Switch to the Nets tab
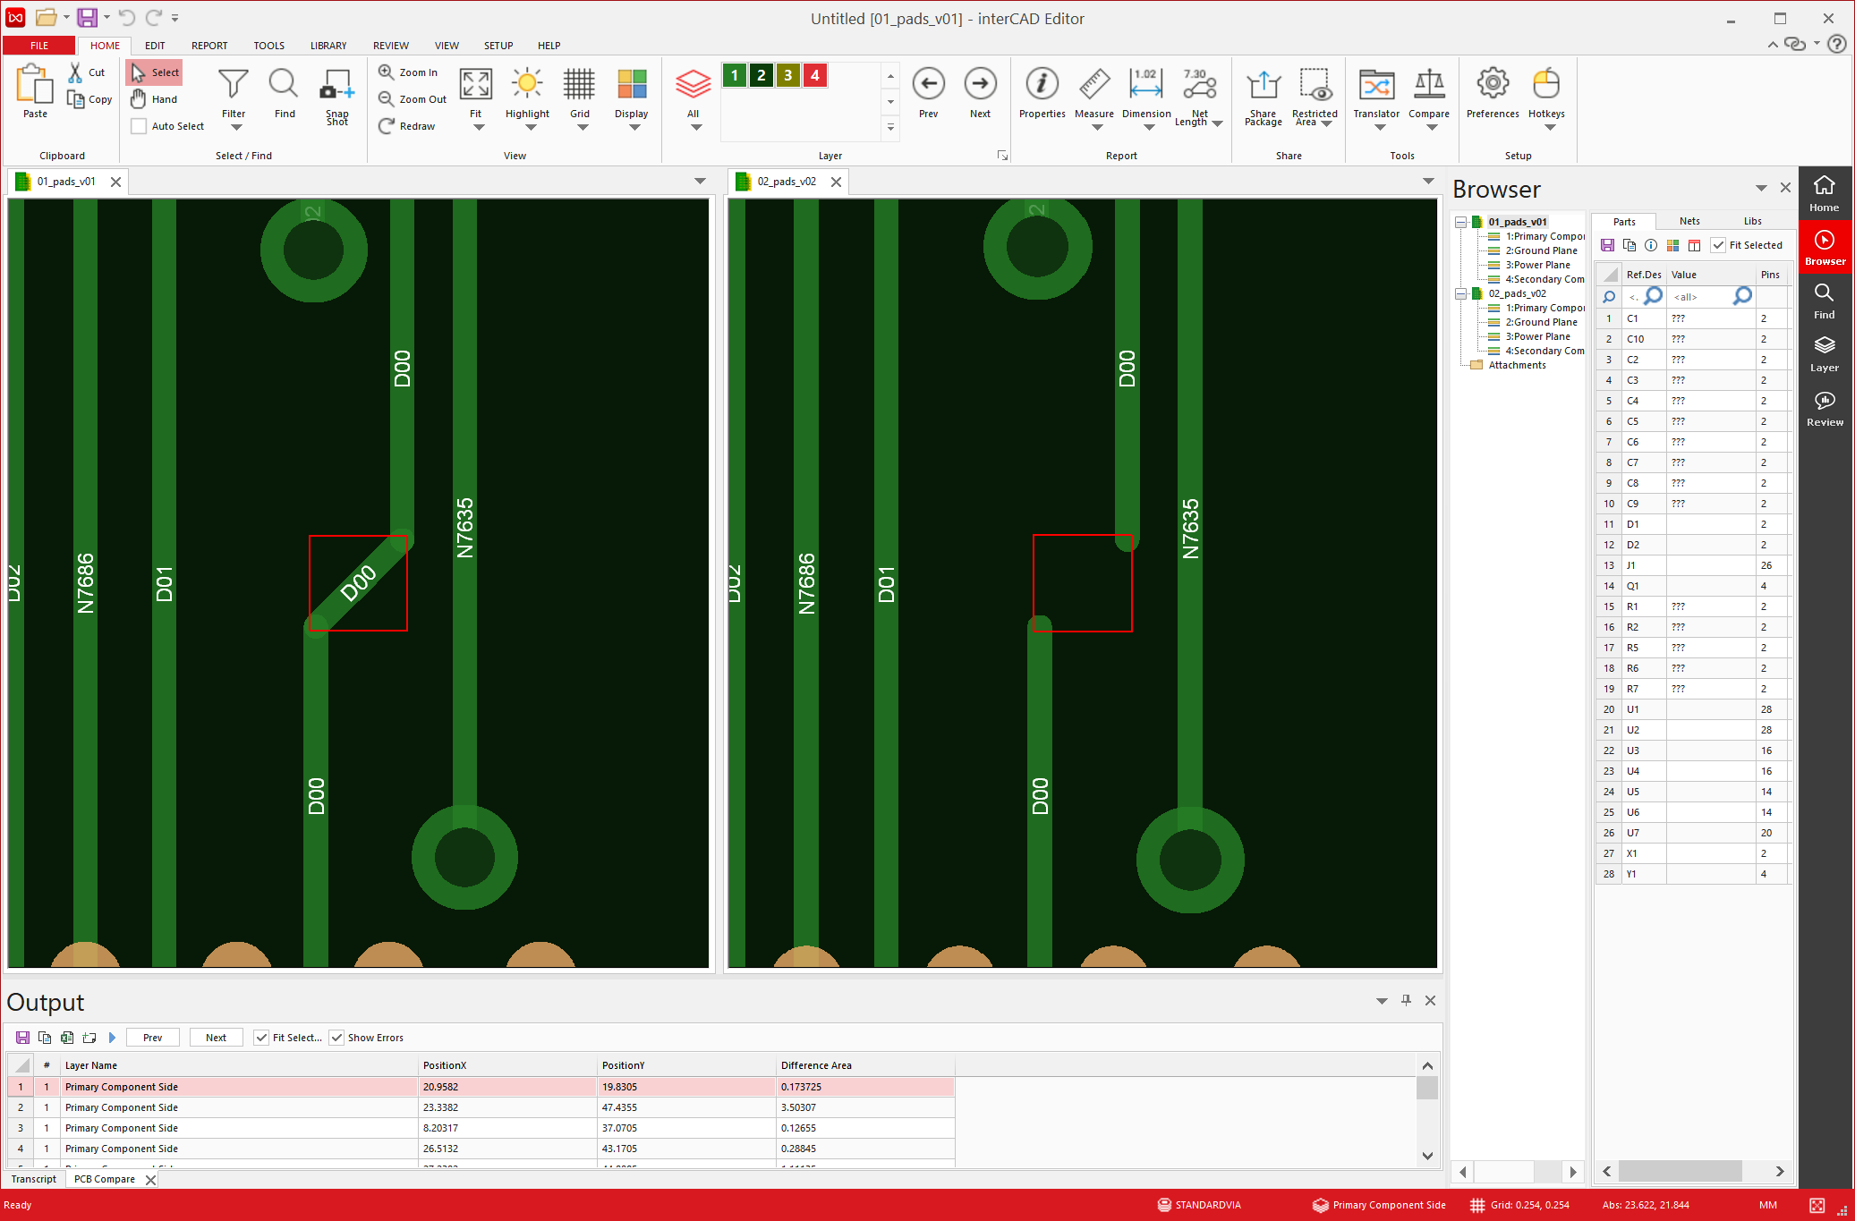Viewport: 1855px width, 1221px height. [1689, 221]
